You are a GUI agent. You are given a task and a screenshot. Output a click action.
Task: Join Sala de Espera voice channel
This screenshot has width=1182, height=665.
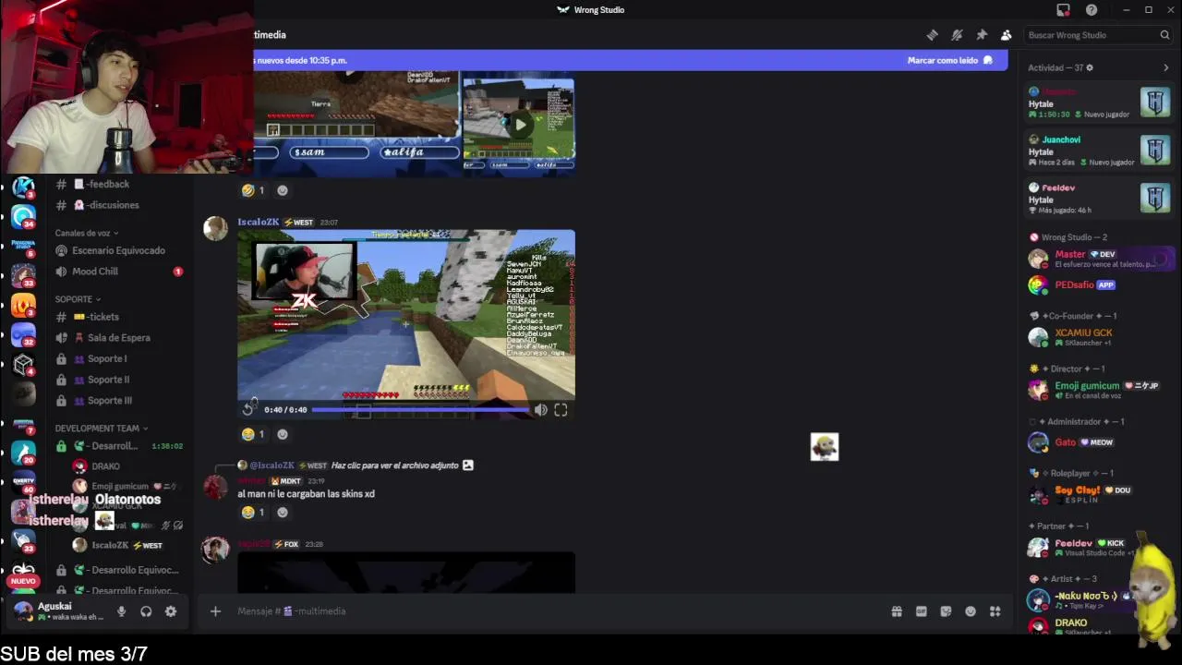pyautogui.click(x=118, y=338)
